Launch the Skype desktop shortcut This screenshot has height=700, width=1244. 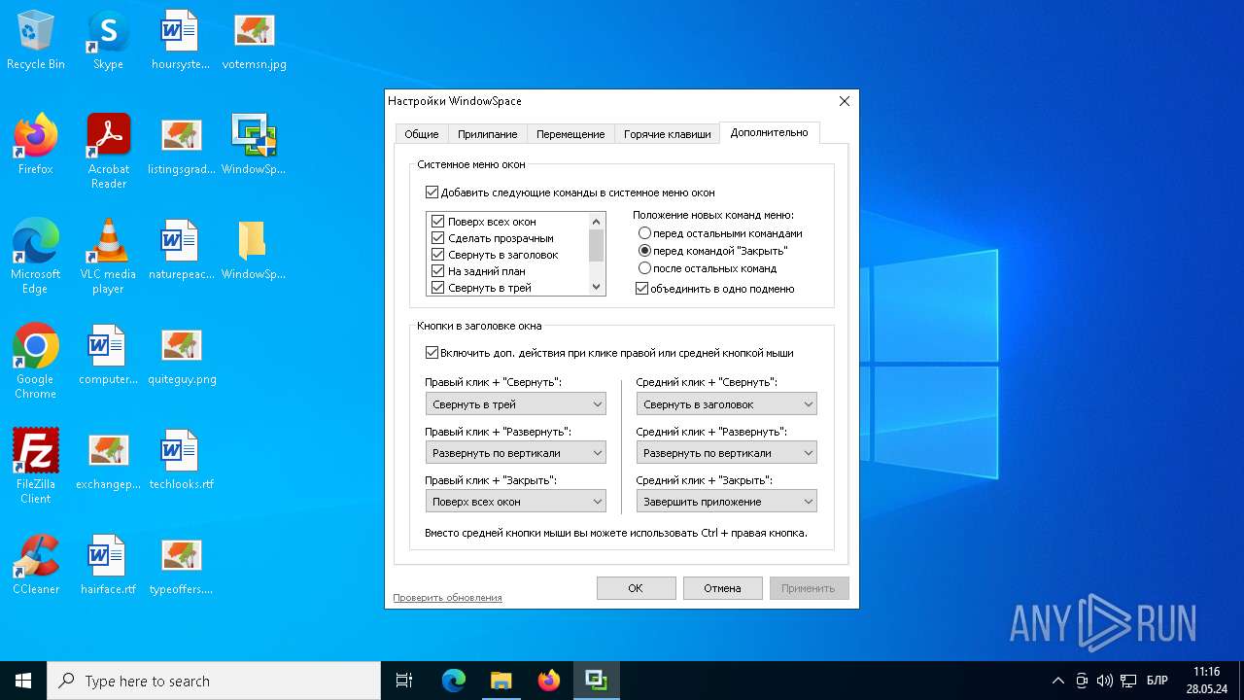(x=108, y=41)
